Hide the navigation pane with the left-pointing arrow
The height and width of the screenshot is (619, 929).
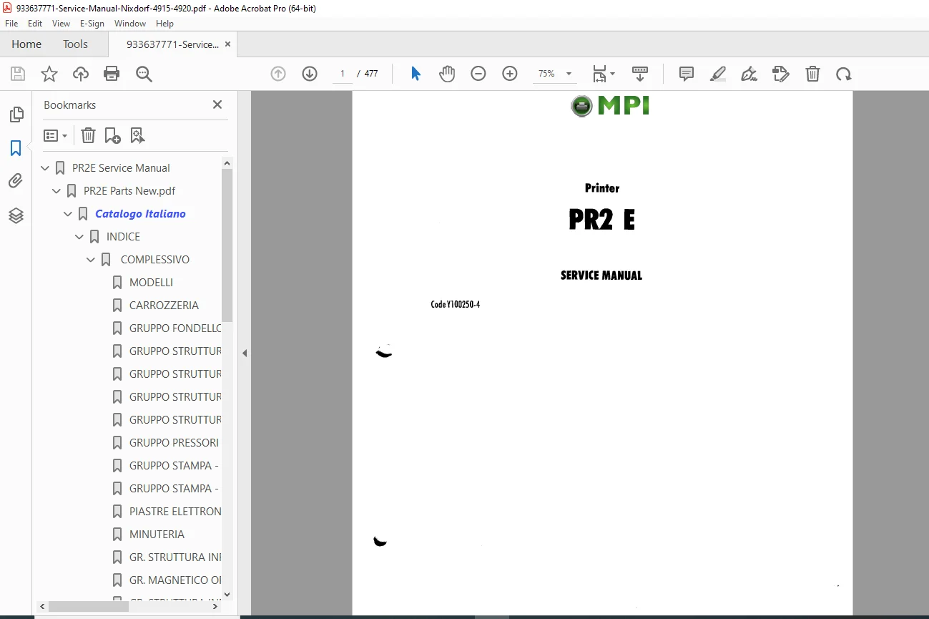click(x=245, y=353)
